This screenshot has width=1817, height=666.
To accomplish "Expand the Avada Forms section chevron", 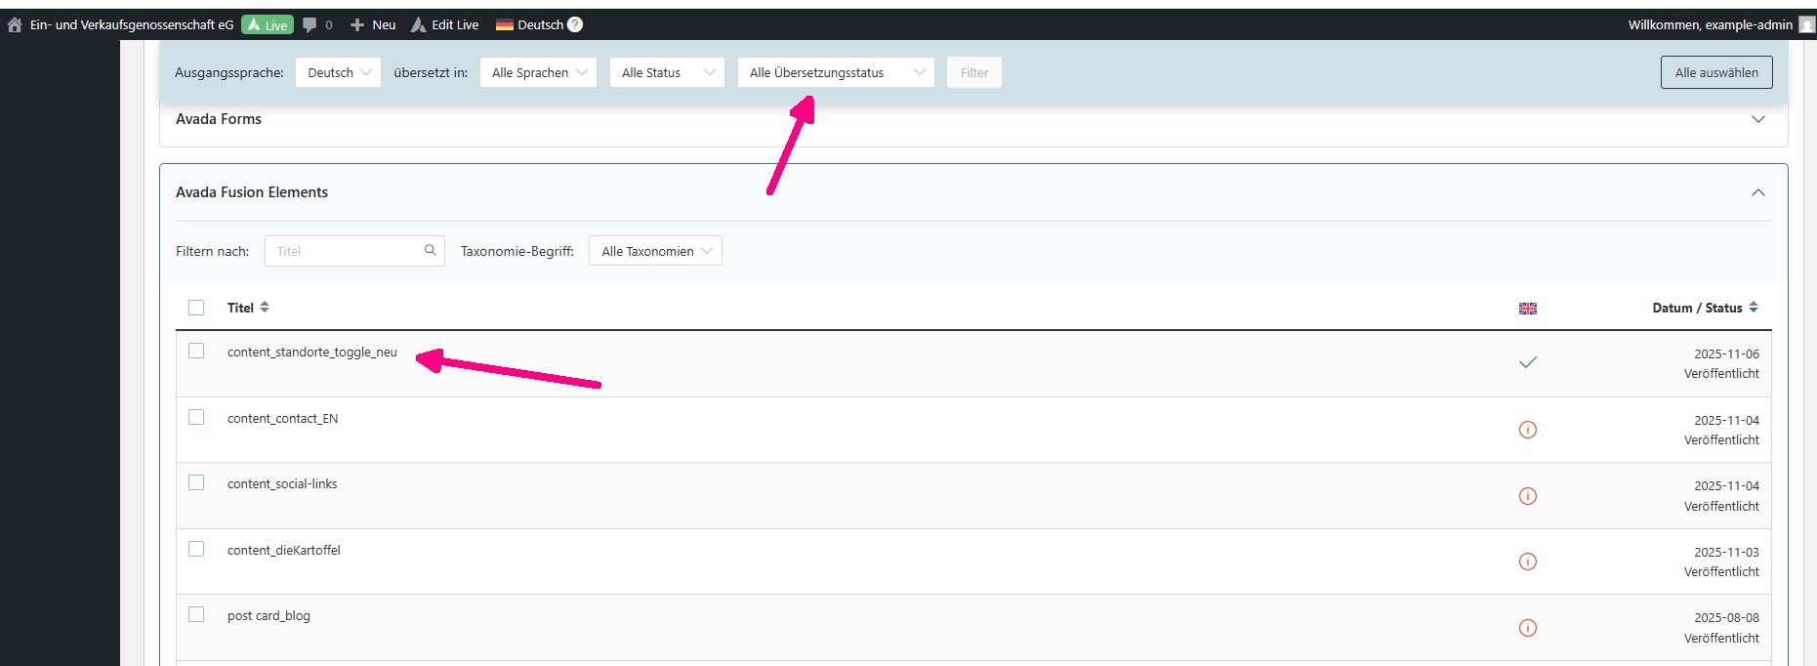I will pos(1758,119).
